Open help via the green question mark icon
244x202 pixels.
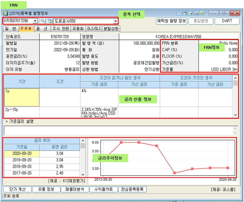click(202, 13)
